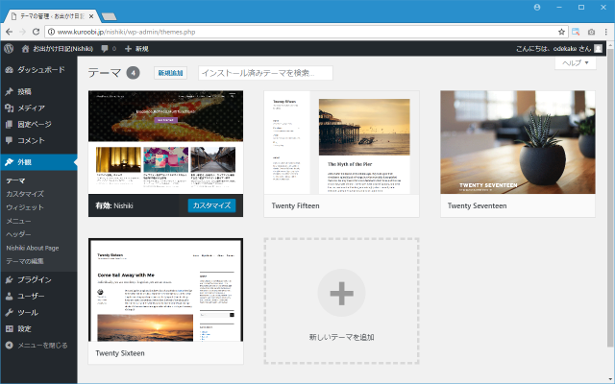
Task: Click the installed themes search field
Action: (x=265, y=73)
